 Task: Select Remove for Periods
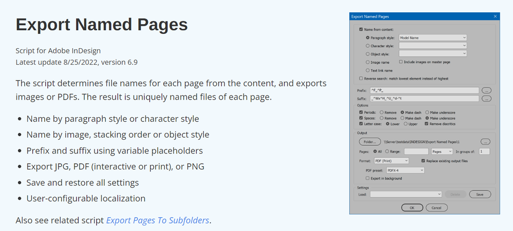coord(382,112)
